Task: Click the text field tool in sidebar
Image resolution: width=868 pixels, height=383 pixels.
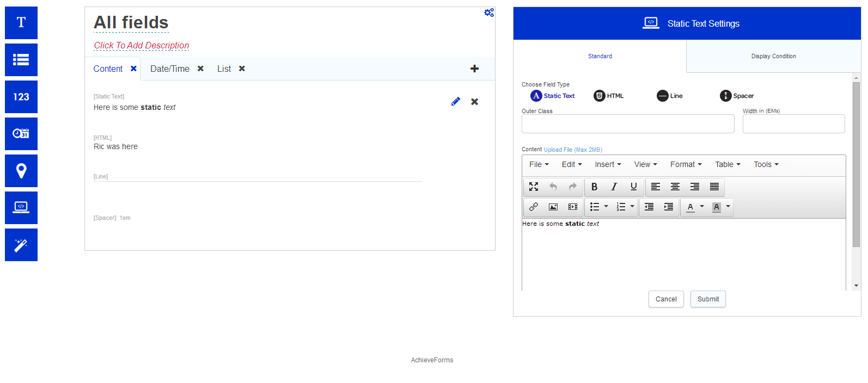Action: 21,23
